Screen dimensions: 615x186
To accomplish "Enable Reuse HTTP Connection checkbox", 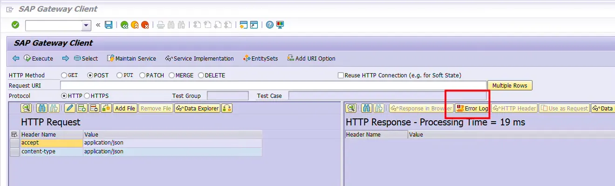I will pyautogui.click(x=341, y=75).
